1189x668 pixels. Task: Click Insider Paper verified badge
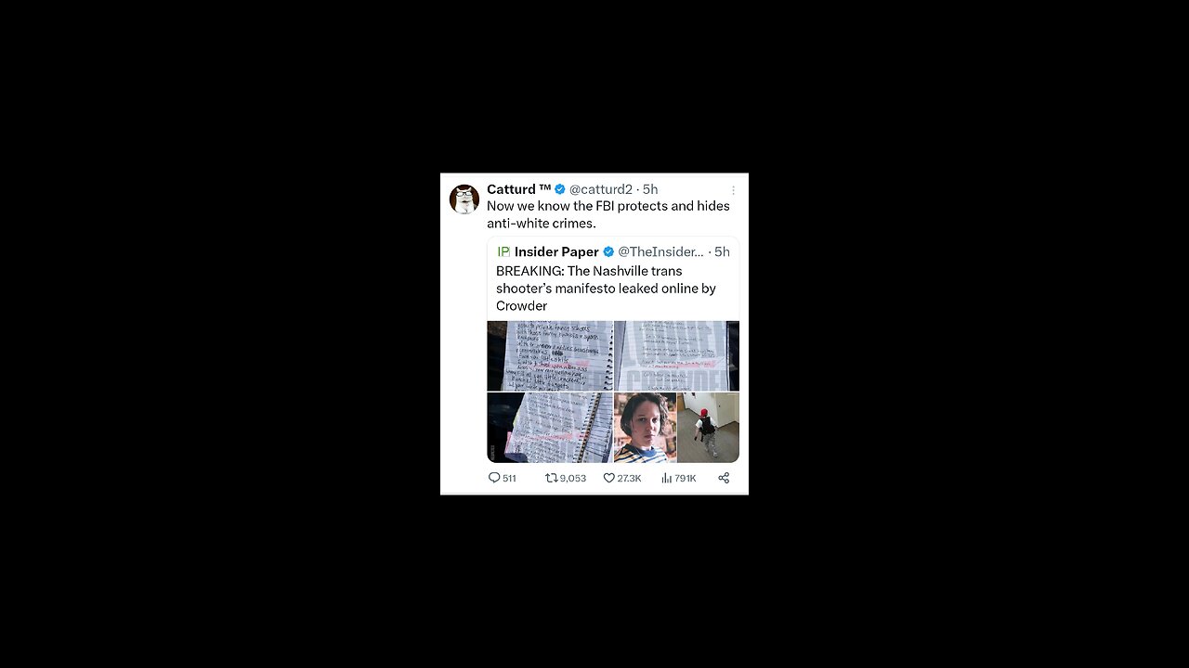coord(608,251)
